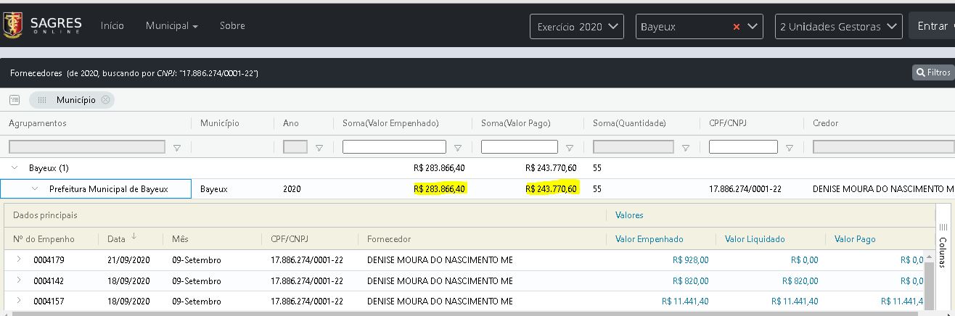
Task: Expand empenho 0004179 row details
Action: pyautogui.click(x=19, y=259)
